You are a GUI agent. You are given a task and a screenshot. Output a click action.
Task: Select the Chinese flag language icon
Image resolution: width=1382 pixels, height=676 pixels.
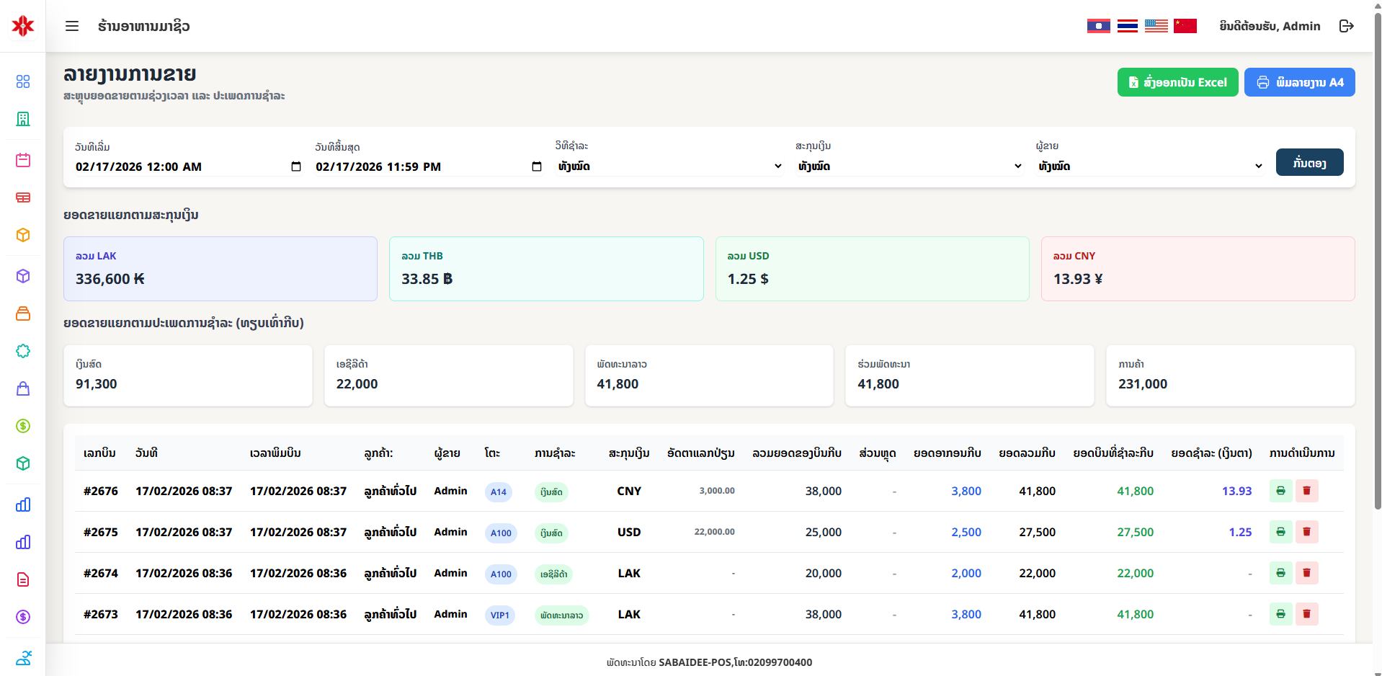coord(1185,26)
